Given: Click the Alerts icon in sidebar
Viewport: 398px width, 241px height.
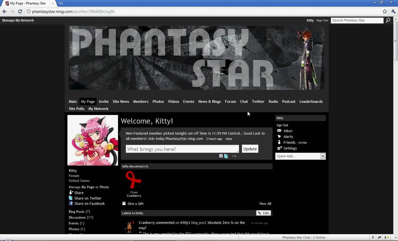Looking at the screenshot, I should coord(279,137).
